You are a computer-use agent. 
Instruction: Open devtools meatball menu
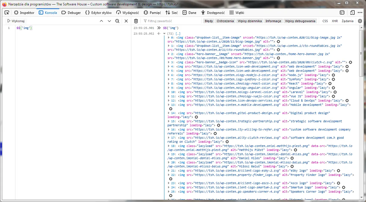(x=360, y=12)
